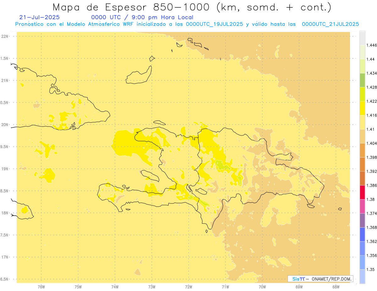Click the green swatch between 1.428 and 1.434
This screenshot has height=291, width=377.
(x=362, y=80)
